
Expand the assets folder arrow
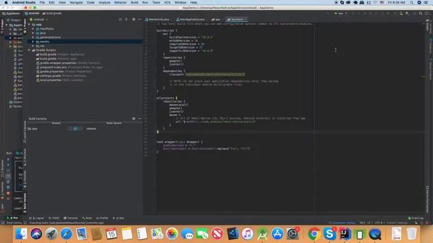pyautogui.click(x=33, y=42)
